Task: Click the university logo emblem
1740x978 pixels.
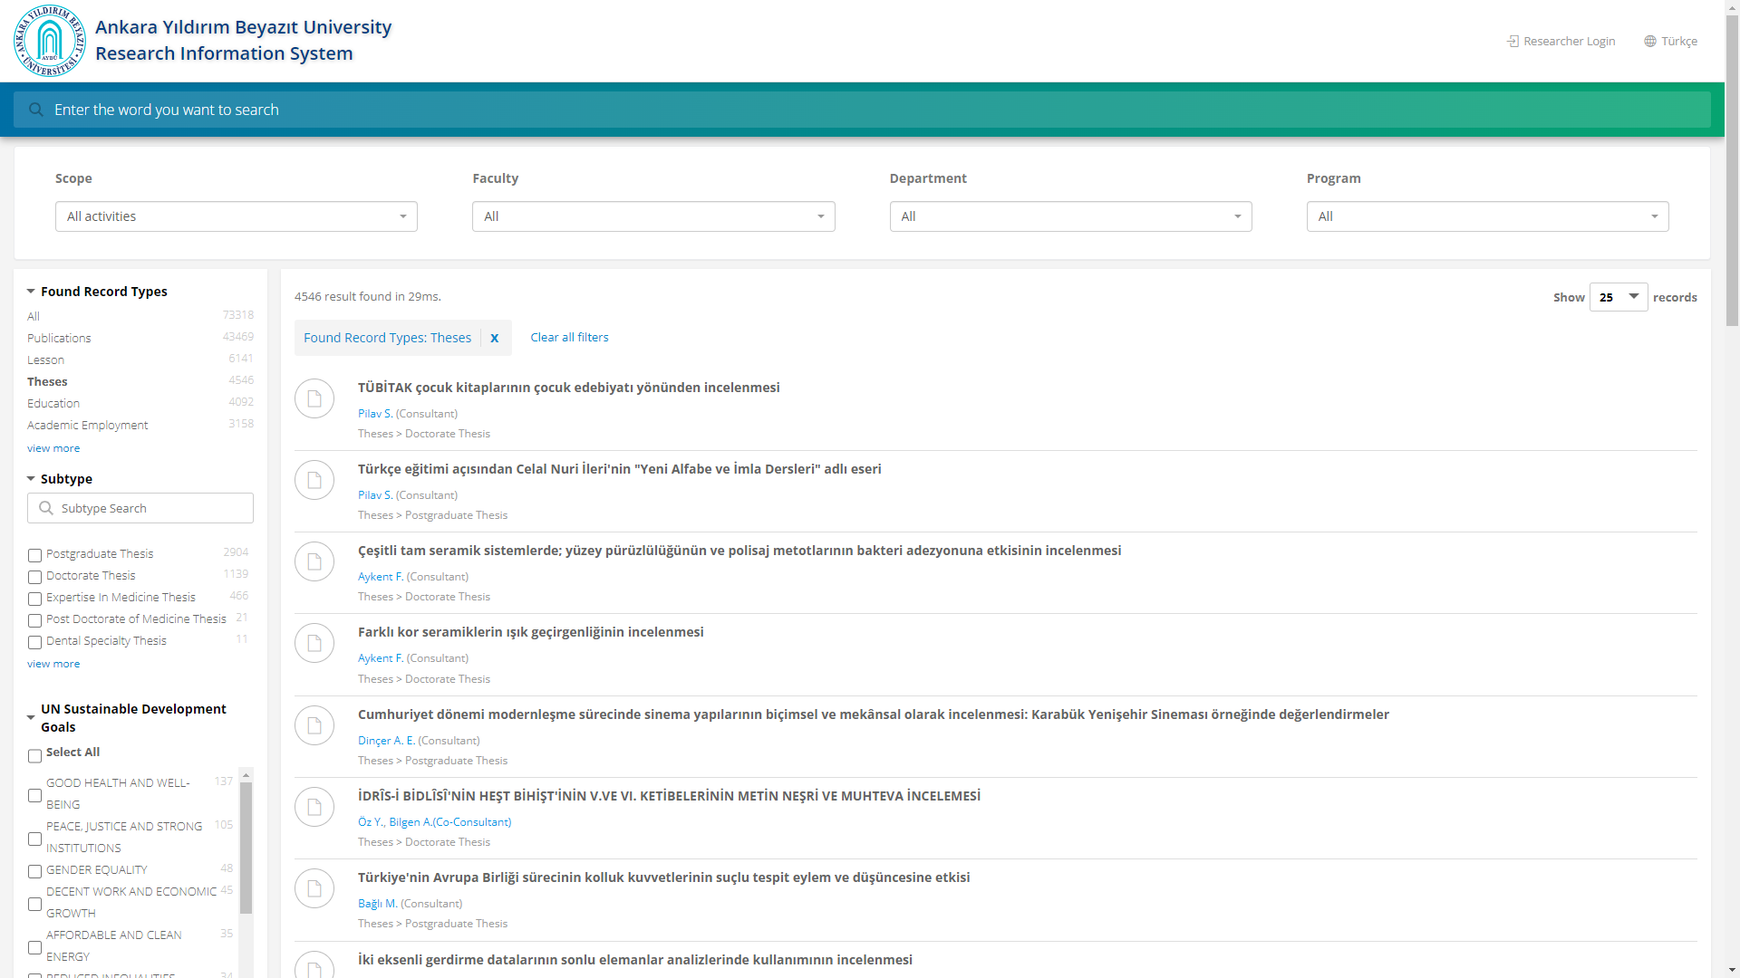Action: pyautogui.click(x=50, y=41)
